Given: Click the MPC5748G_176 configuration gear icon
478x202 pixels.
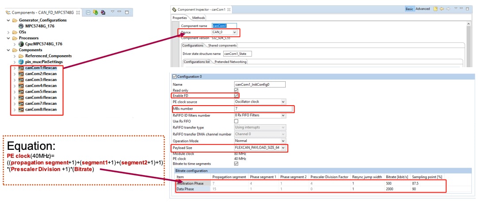Looking at the screenshot, I should point(21,26).
